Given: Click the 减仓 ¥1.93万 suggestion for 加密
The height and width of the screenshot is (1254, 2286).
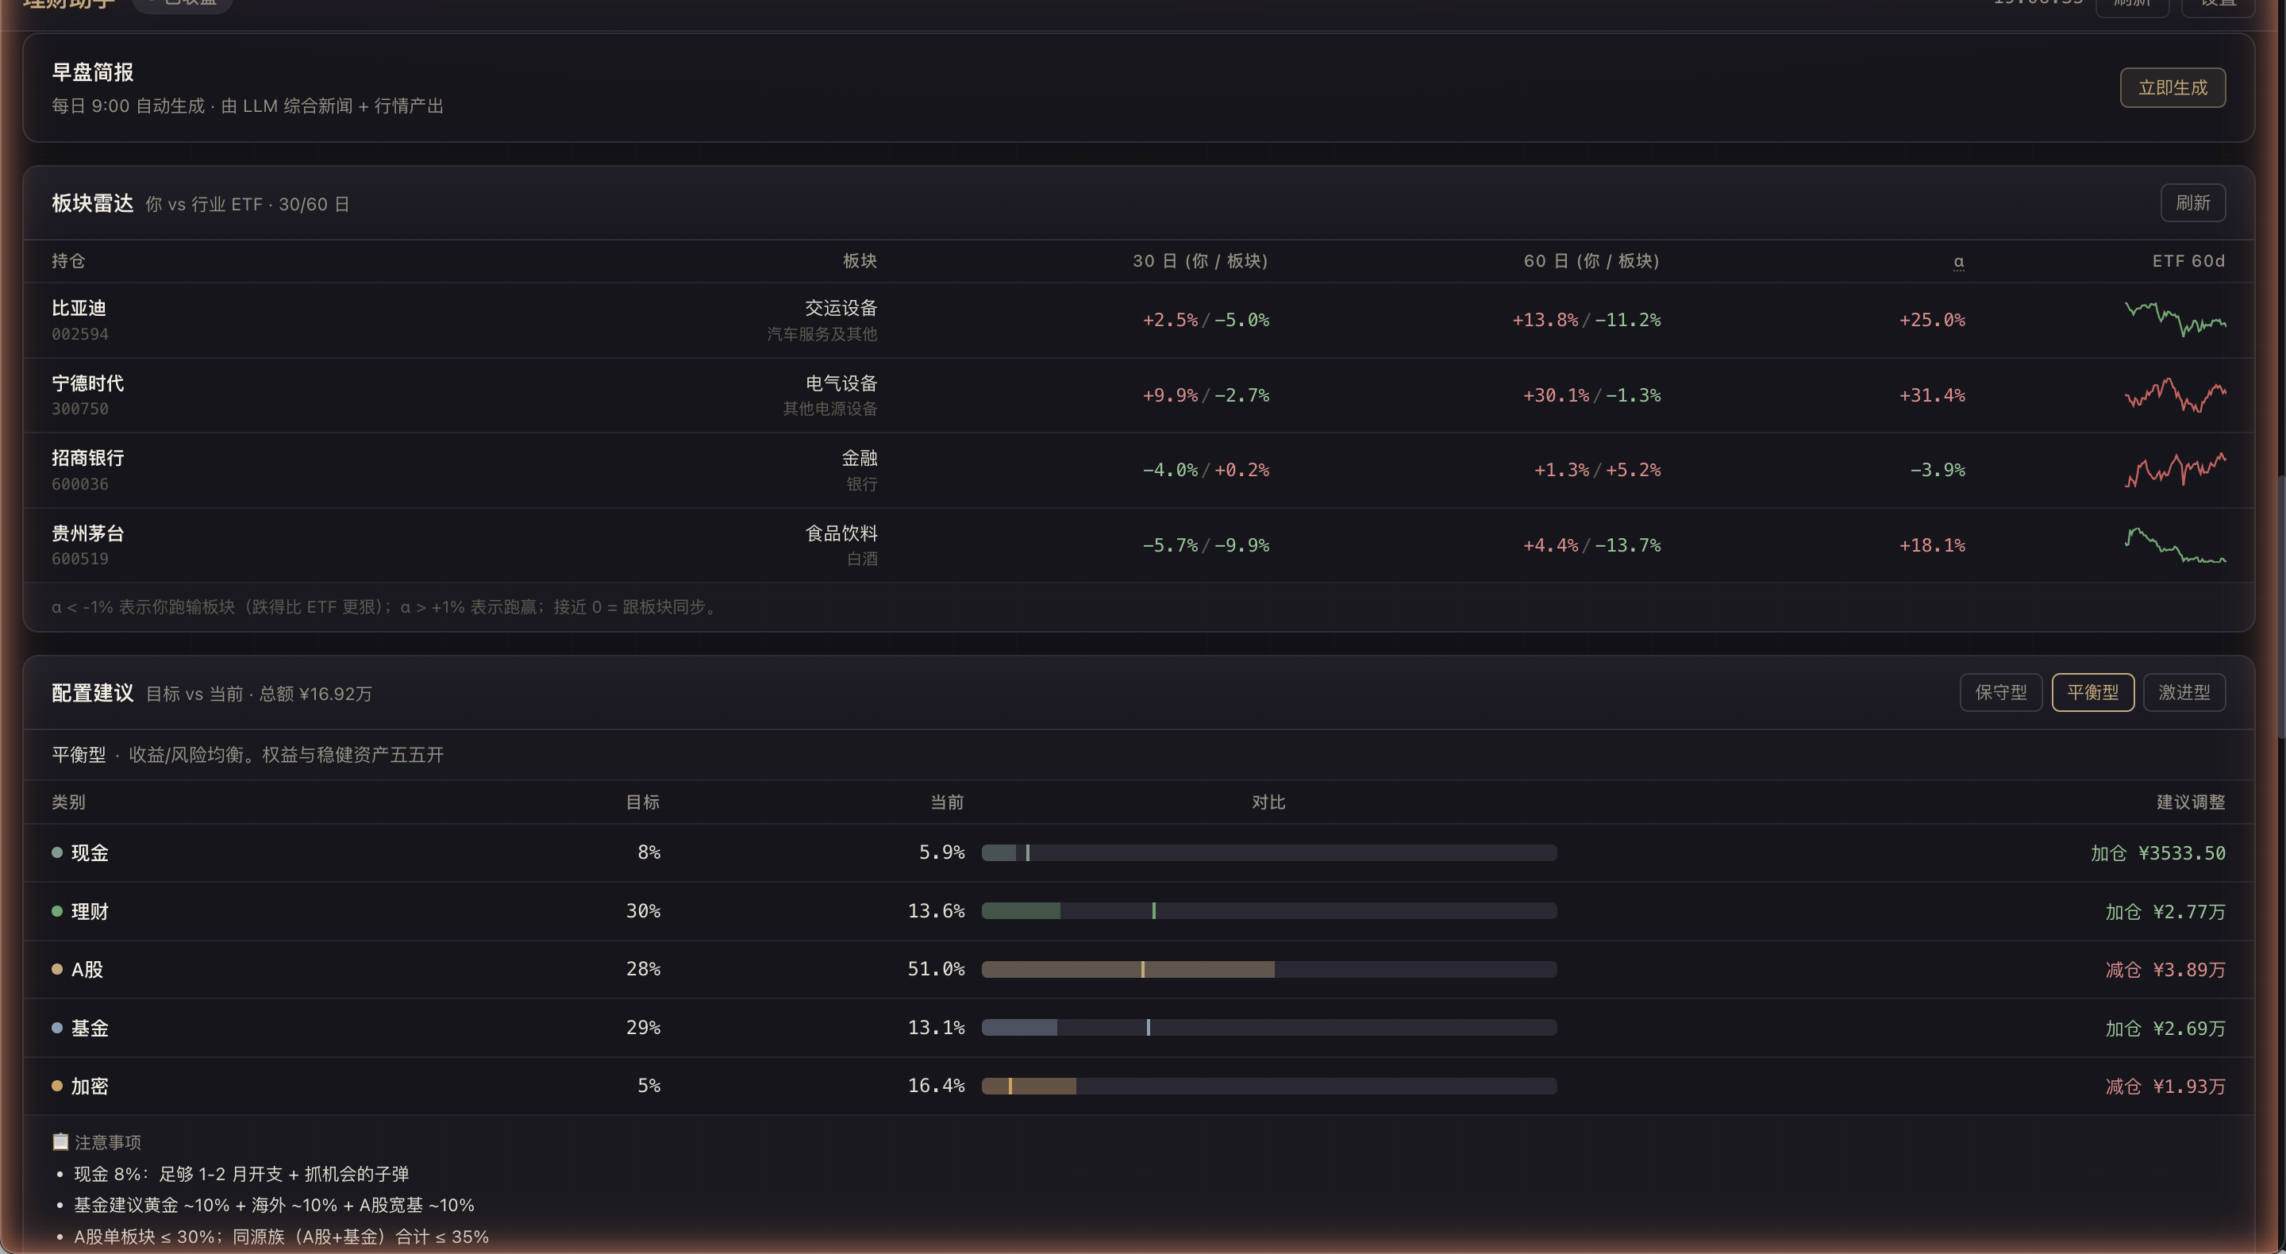Looking at the screenshot, I should pos(2165,1087).
